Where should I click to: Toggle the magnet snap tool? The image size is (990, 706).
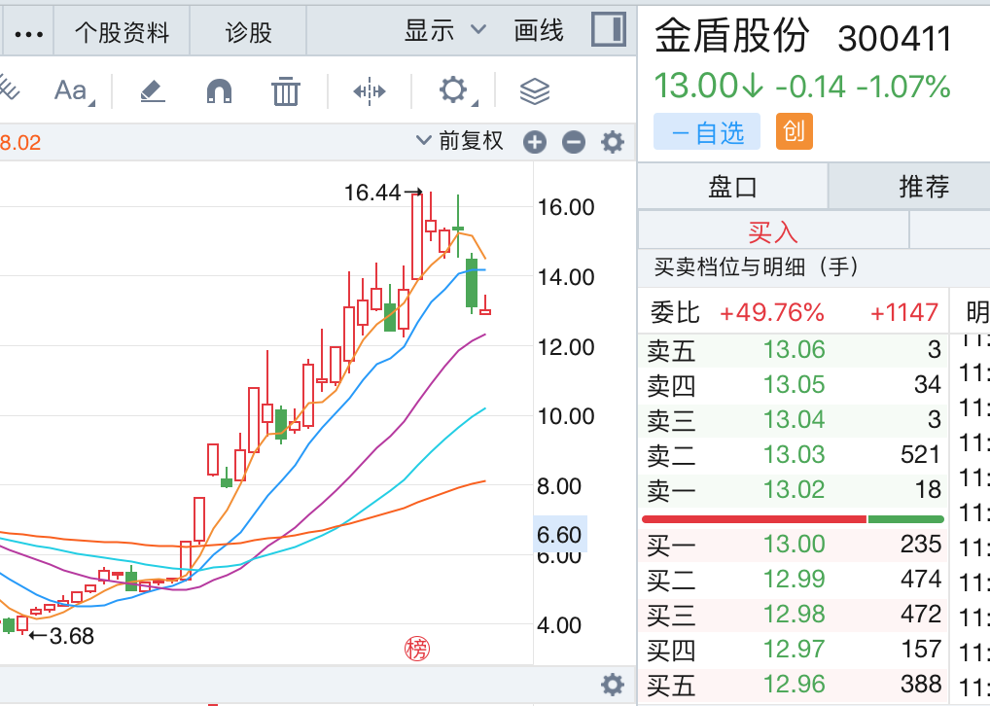pos(220,91)
